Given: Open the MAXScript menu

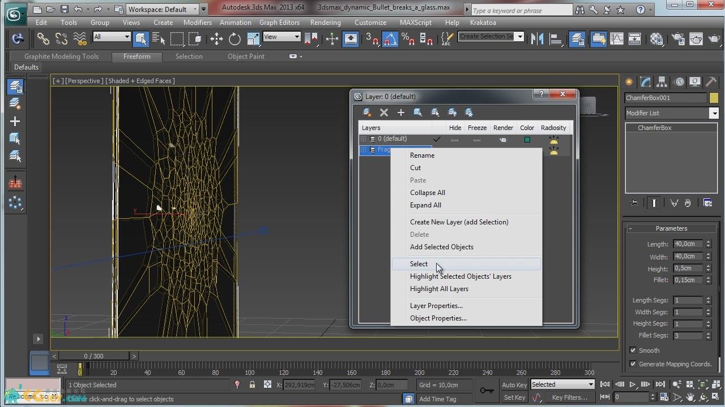Looking at the screenshot, I should tap(417, 23).
